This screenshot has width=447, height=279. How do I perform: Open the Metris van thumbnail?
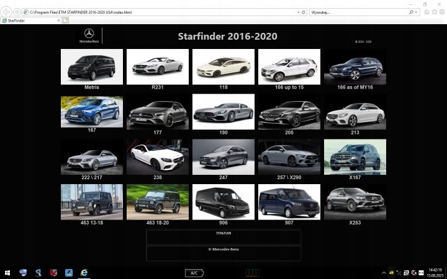click(92, 66)
